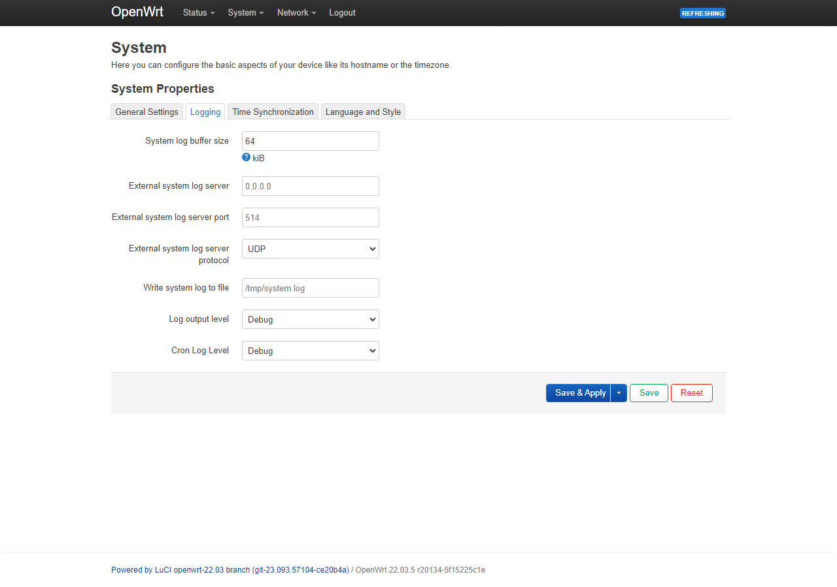Open the Powered by LuCI footer link
The image size is (837, 587).
pos(230,570)
